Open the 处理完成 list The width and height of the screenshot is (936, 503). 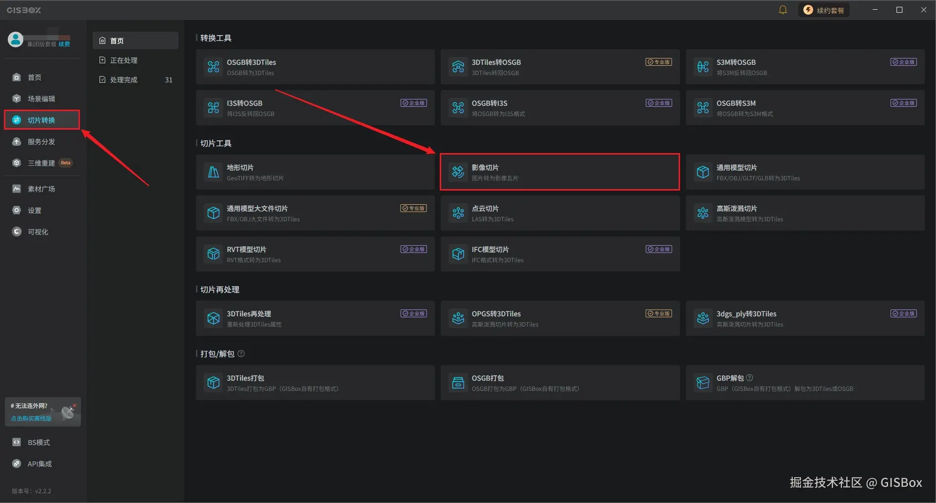tap(136, 79)
